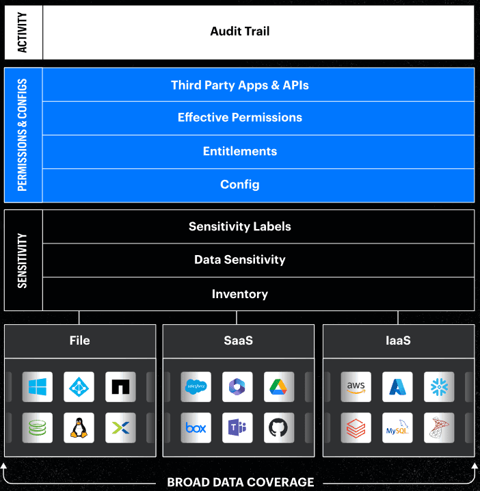Select the Box icon
The width and height of the screenshot is (480, 491).
[196, 428]
